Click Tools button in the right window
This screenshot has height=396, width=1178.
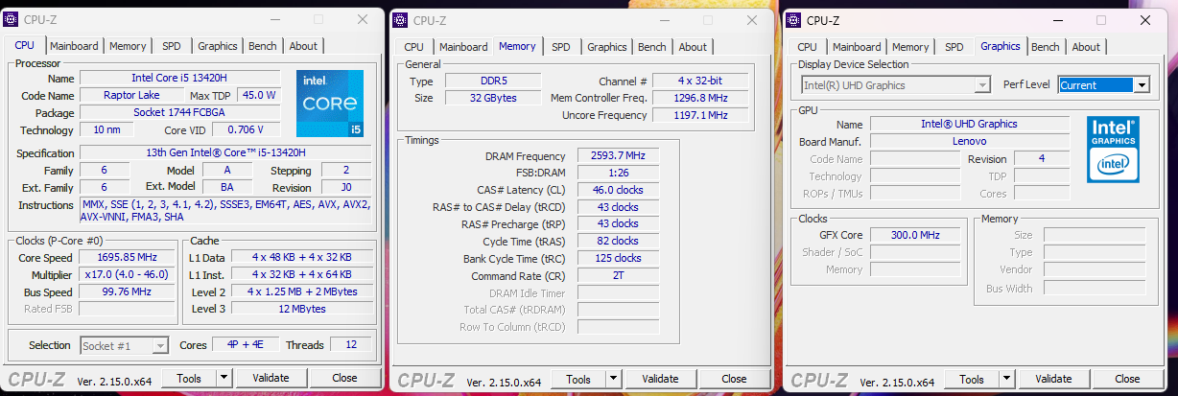click(972, 379)
